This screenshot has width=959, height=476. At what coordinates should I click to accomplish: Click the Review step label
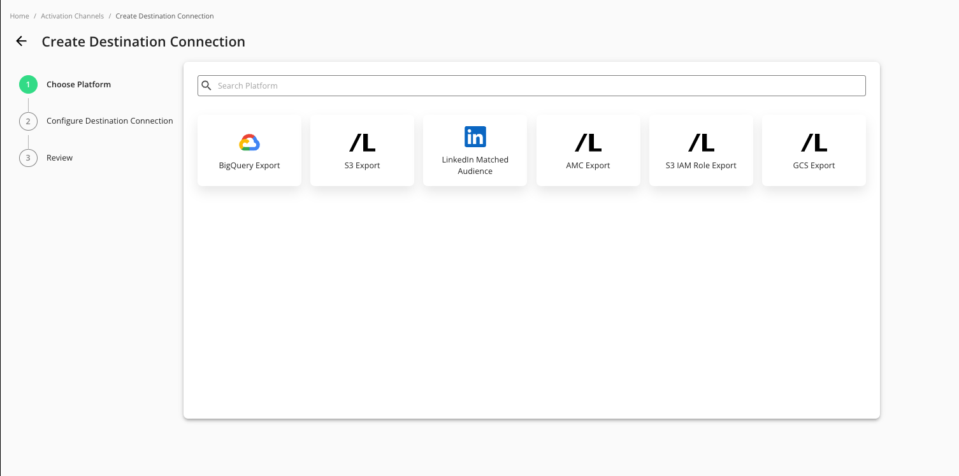click(x=60, y=158)
